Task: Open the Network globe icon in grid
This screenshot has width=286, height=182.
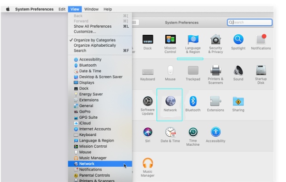Action: pyautogui.click(x=170, y=101)
